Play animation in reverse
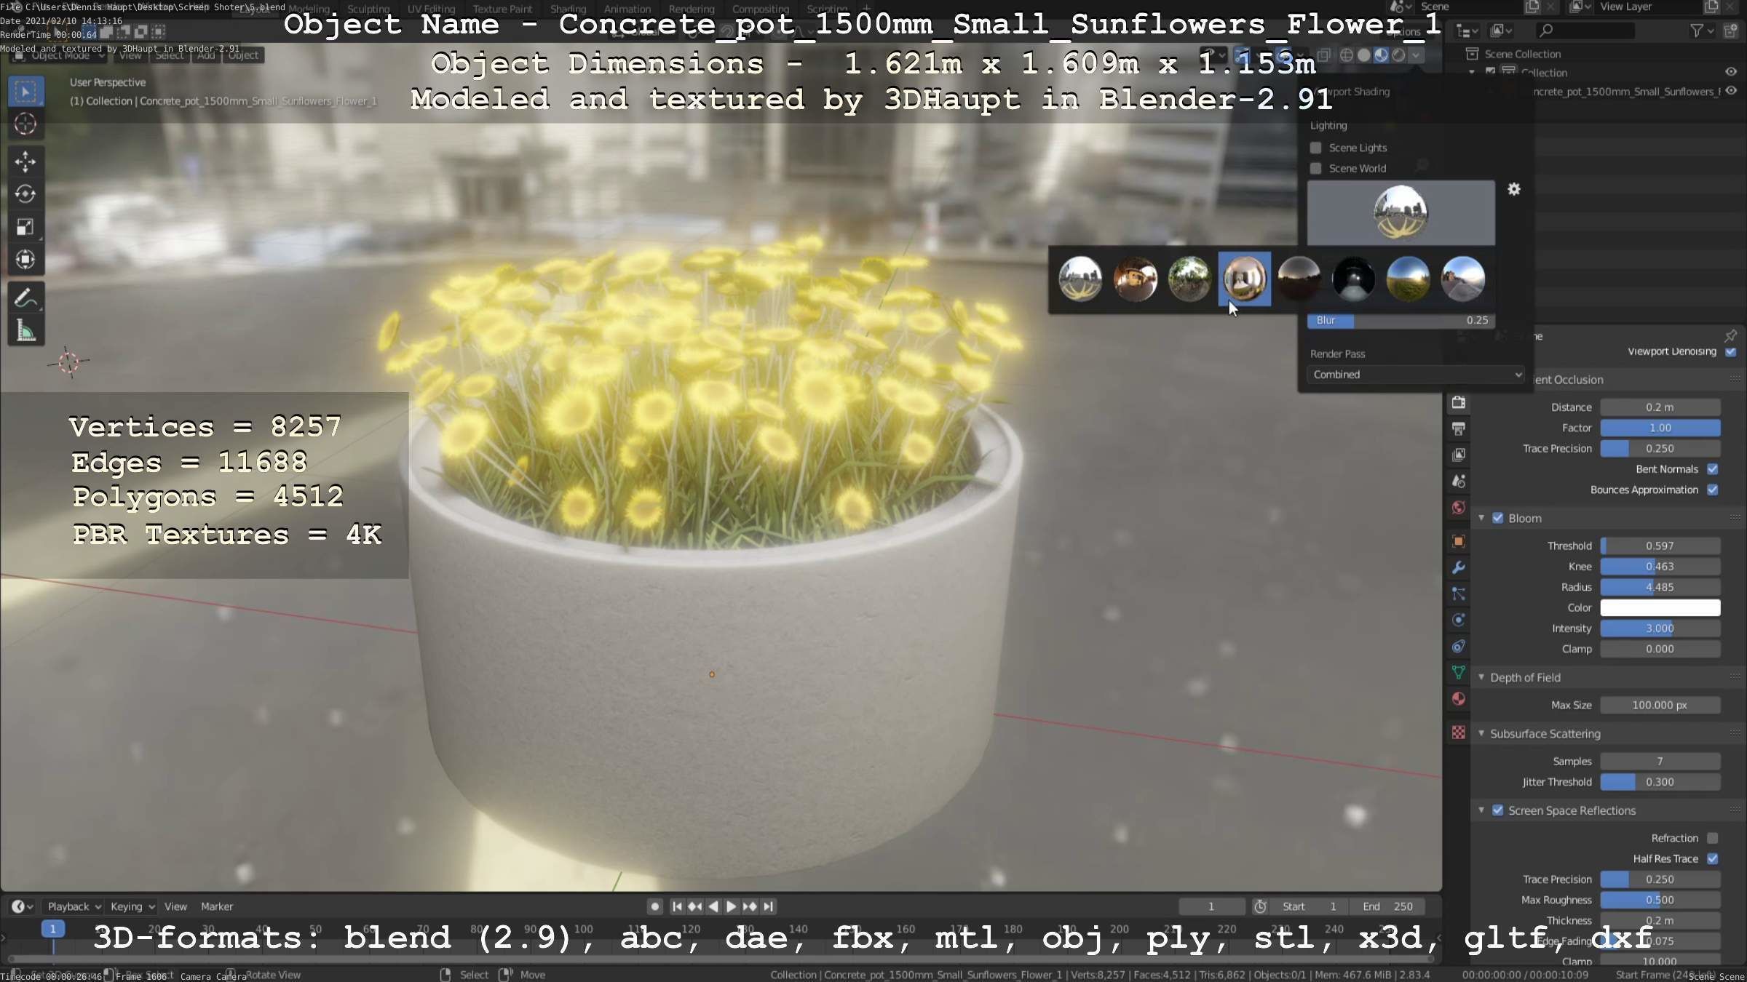1747x982 pixels. pyautogui.click(x=713, y=906)
